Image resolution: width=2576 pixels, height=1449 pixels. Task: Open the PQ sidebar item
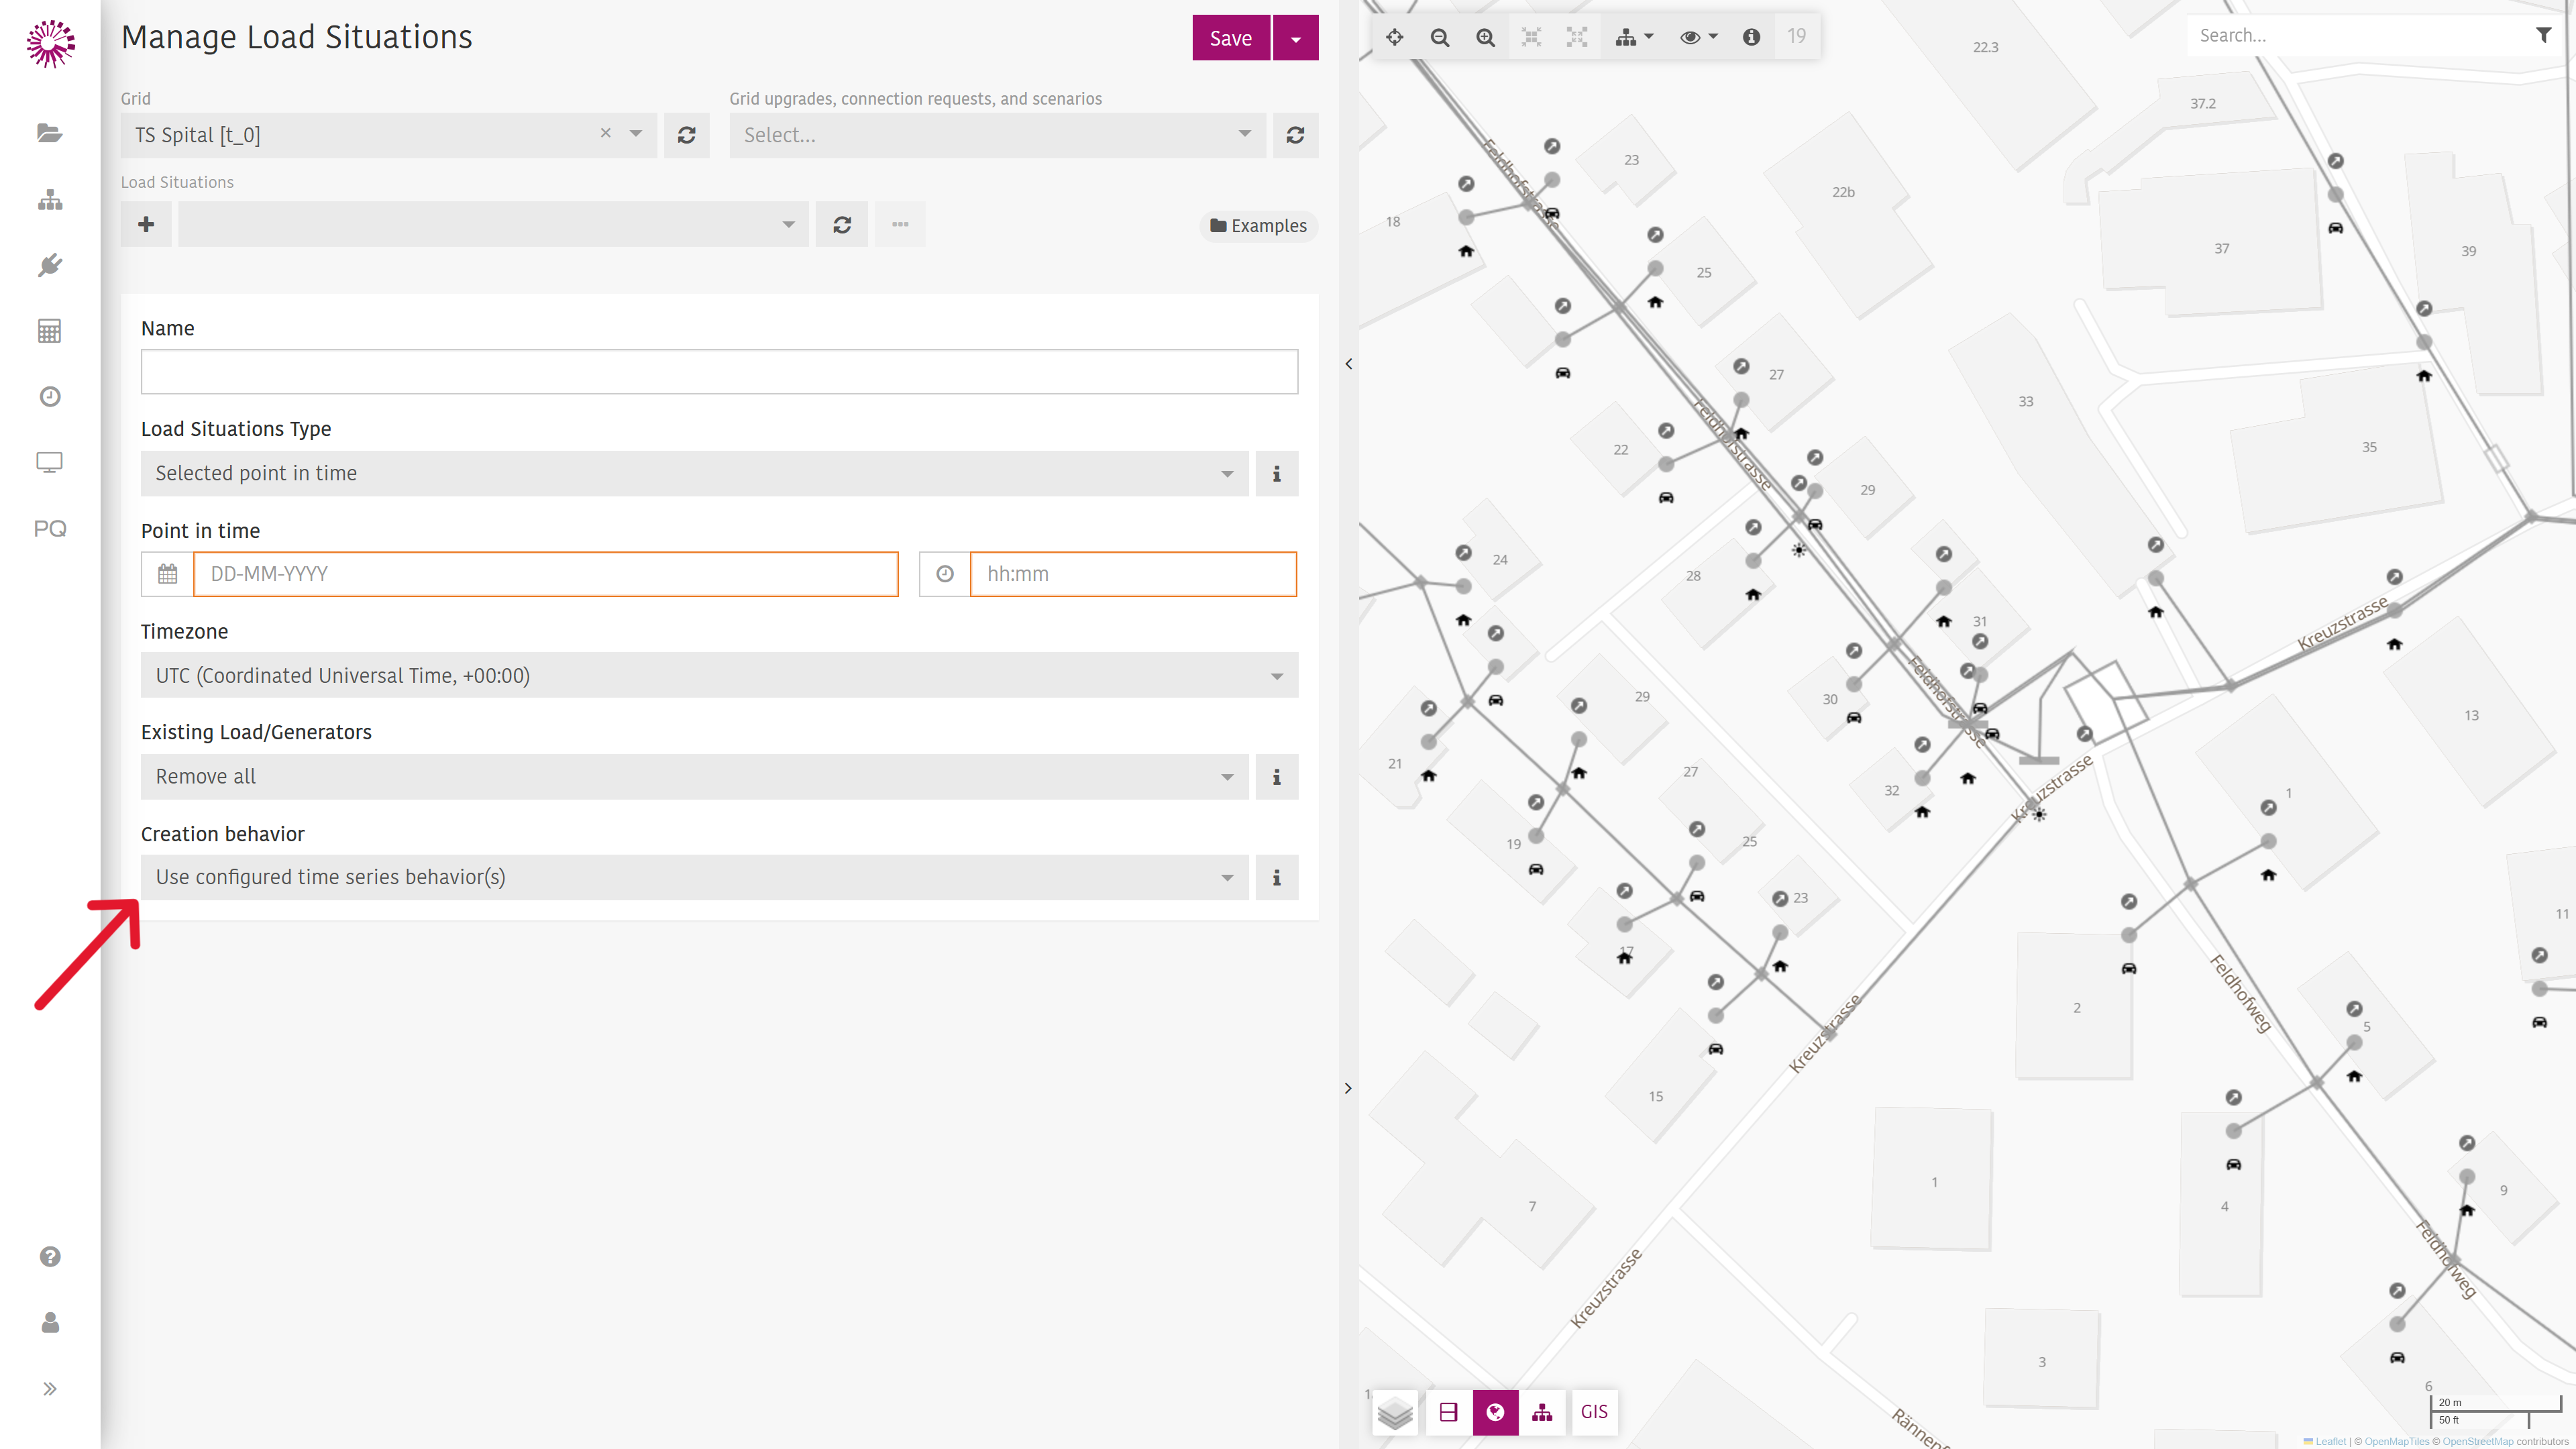pyautogui.click(x=49, y=528)
